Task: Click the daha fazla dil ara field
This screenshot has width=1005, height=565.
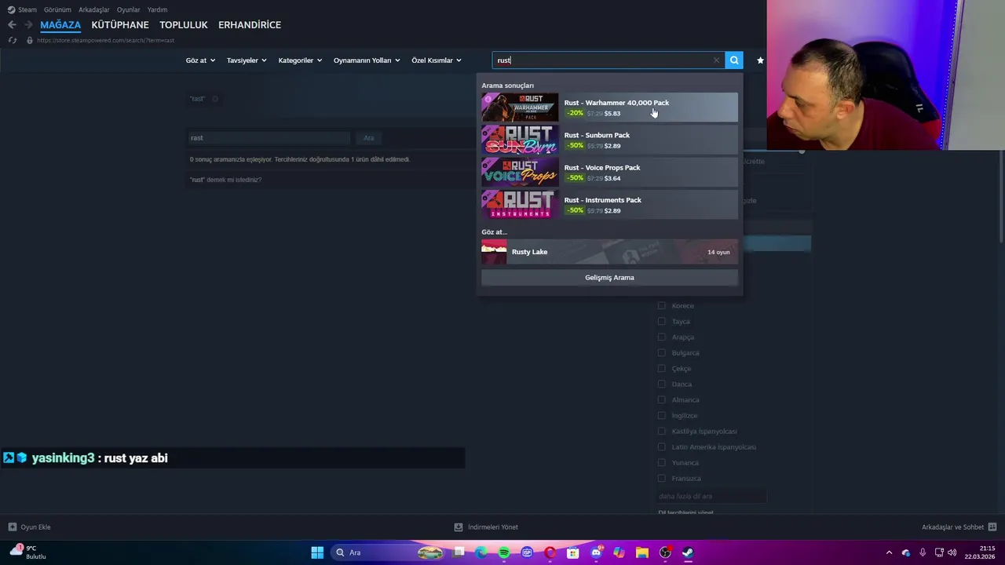Action: click(x=711, y=496)
